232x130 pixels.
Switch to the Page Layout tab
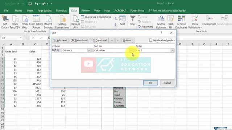click(45, 10)
